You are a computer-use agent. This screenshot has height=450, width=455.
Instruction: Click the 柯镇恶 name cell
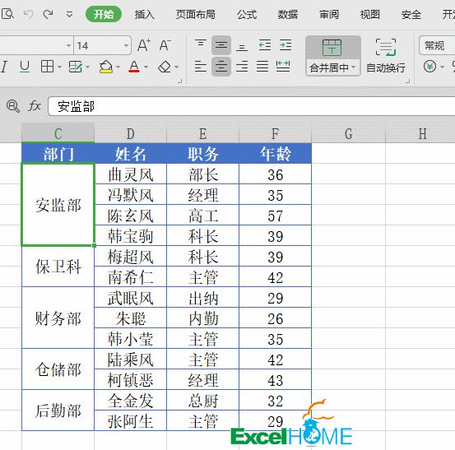click(131, 380)
